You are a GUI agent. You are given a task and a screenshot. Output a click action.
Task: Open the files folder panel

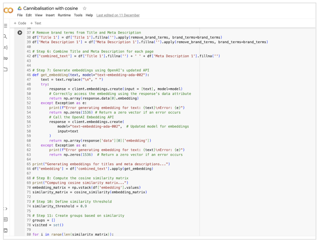5,69
